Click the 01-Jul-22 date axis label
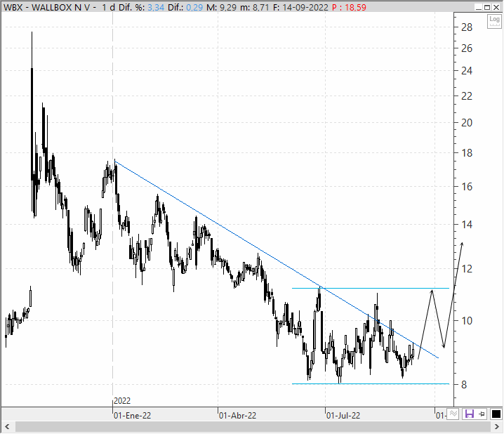Viewport: 504px width, 434px height. 343,416
